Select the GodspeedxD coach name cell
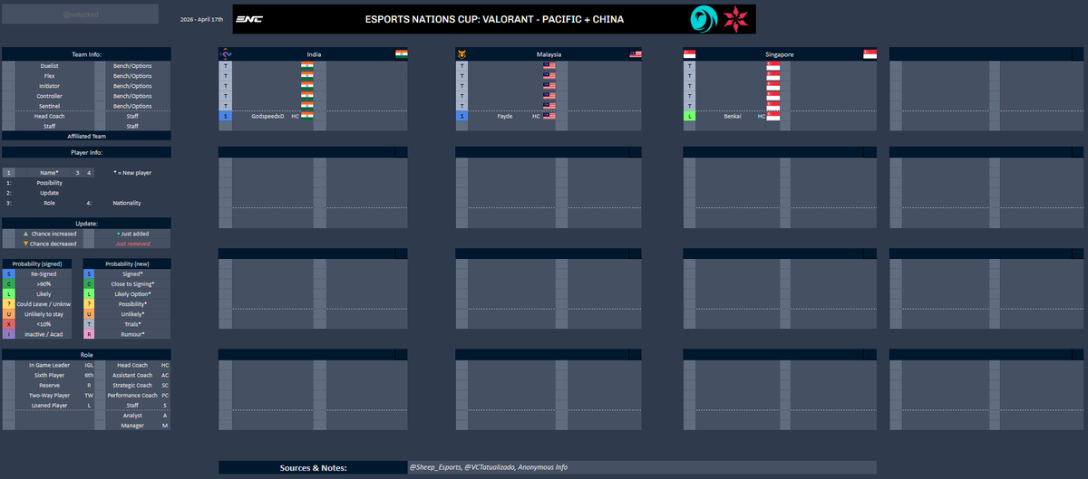This screenshot has height=479, width=1088. pyautogui.click(x=267, y=116)
